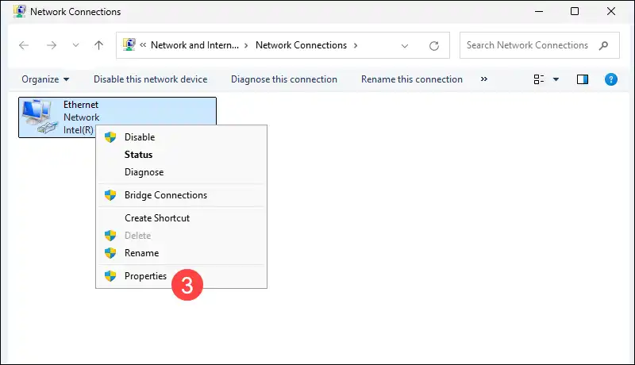Click the Back navigation arrow
The width and height of the screenshot is (635, 365).
coord(24,45)
